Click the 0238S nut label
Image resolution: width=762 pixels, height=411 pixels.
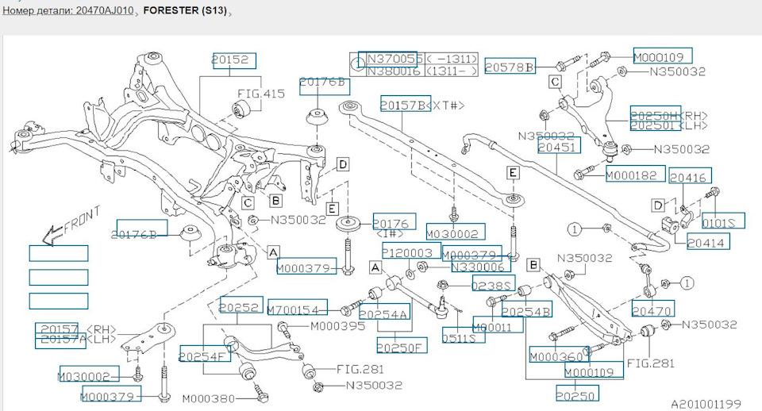coord(494,283)
